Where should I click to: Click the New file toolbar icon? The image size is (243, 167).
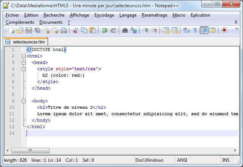click(11, 30)
